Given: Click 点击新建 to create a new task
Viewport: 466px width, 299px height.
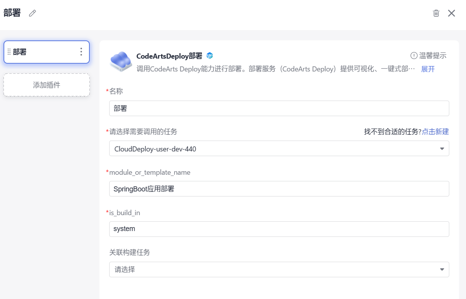Looking at the screenshot, I should (x=435, y=132).
